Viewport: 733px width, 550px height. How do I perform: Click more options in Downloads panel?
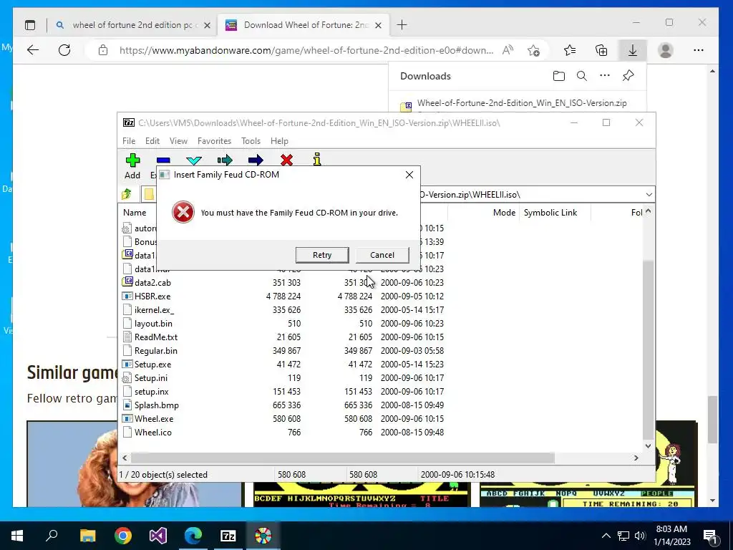click(x=605, y=75)
